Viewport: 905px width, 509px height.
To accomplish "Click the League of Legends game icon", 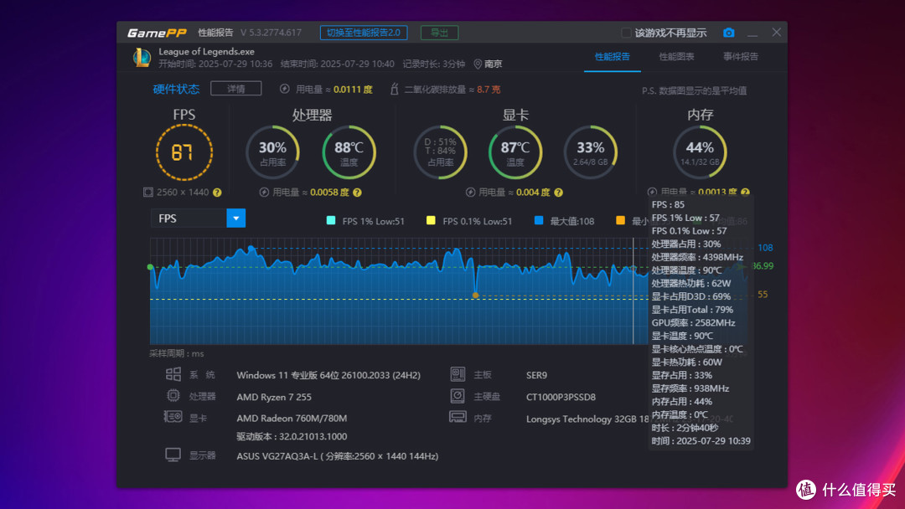I will [142, 58].
